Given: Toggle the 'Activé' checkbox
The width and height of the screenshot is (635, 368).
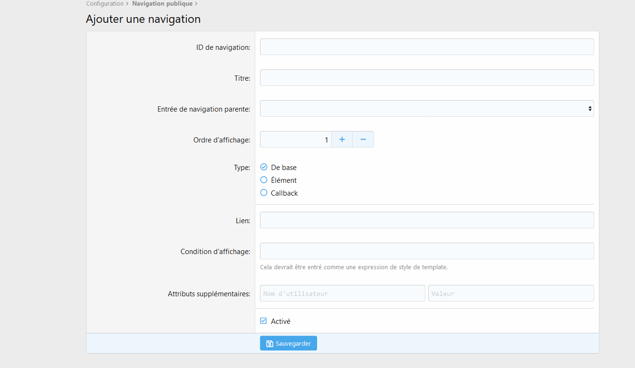Looking at the screenshot, I should (x=264, y=321).
